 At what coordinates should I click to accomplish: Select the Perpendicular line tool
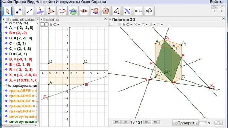[x=40, y=11]
